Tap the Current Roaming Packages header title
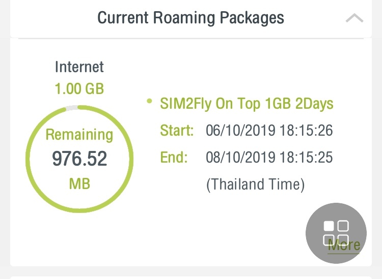This screenshot has height=279, width=382. point(190,18)
